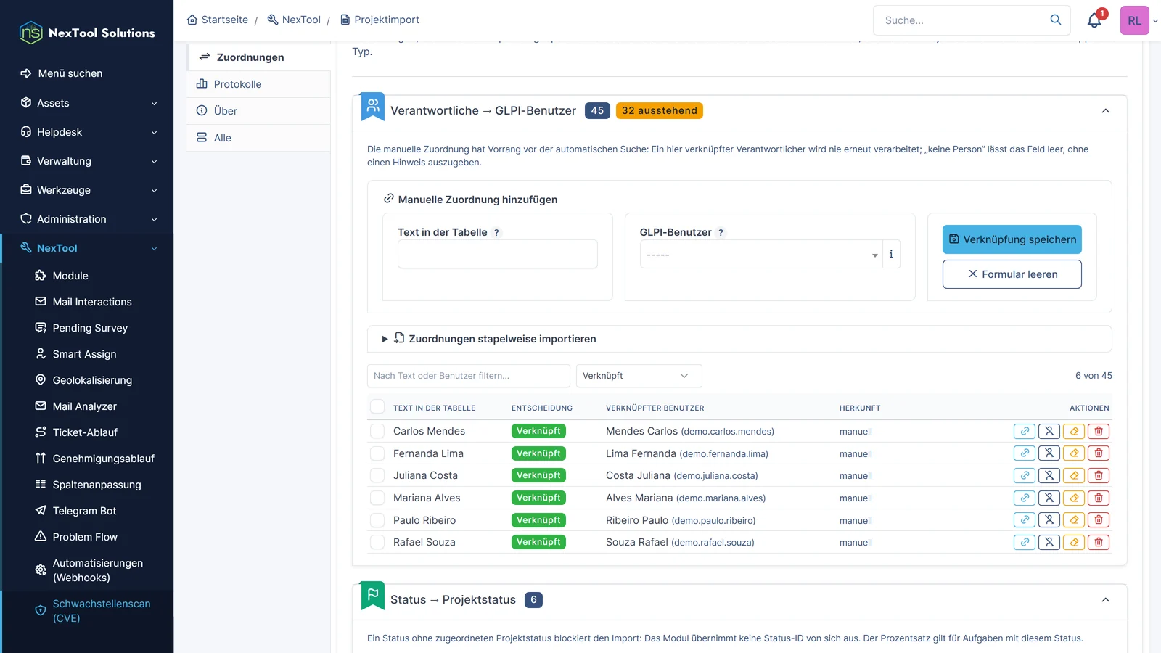Check the box for Paulo Ribeiro row
Screen dimensions: 1161x653
(x=377, y=520)
